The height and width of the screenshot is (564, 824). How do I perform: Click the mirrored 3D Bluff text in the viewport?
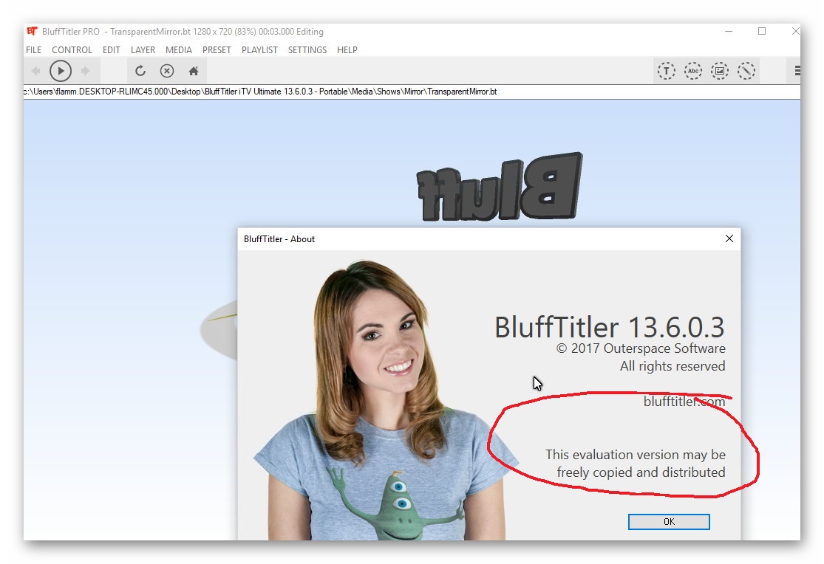click(500, 187)
